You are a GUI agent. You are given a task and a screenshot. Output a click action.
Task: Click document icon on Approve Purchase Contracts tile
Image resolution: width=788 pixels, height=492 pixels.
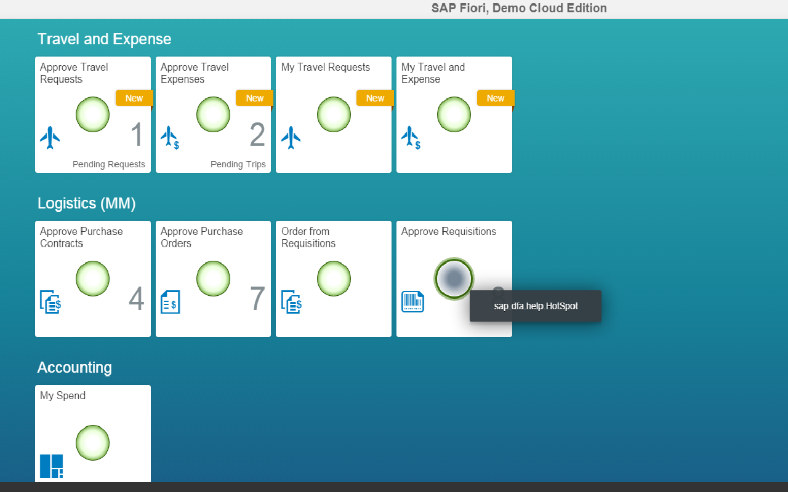point(50,302)
